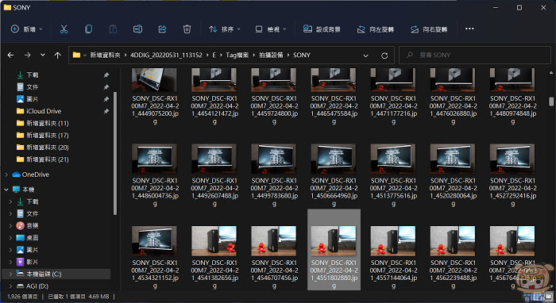
Task: Click the Rename icon in toolbar
Action: pyautogui.click(x=137, y=29)
